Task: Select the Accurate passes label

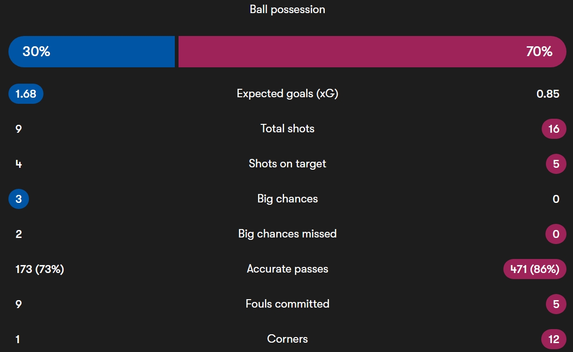Action: point(287,269)
